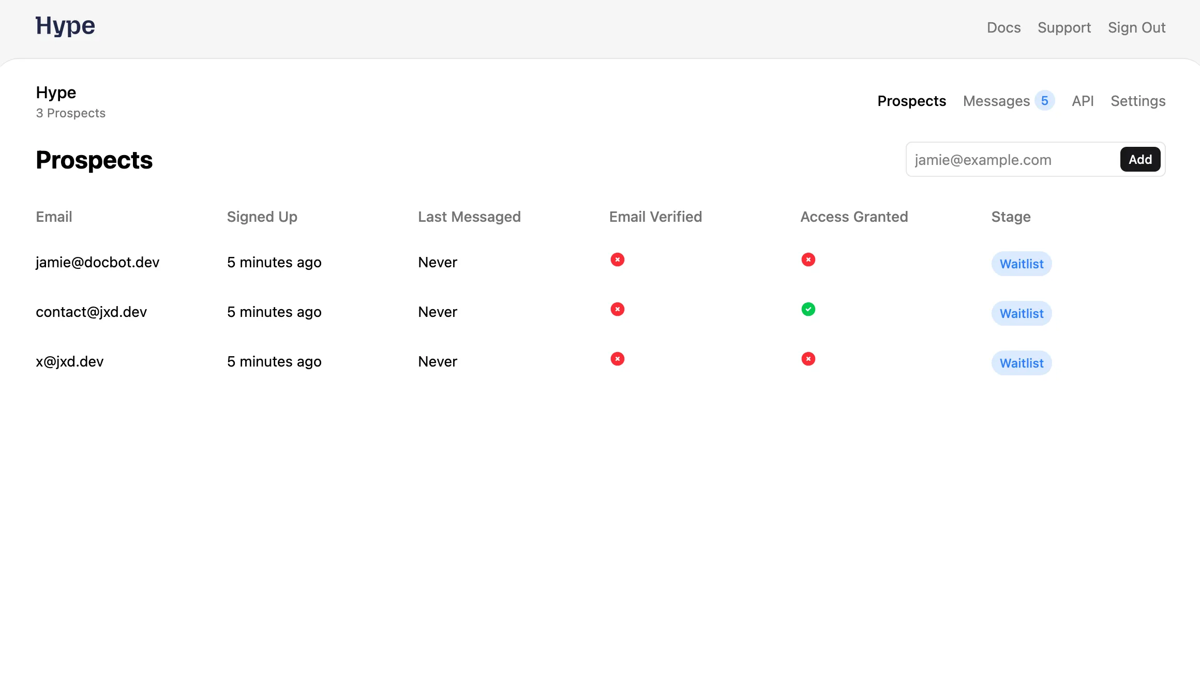Go to the Settings tab
Viewport: 1200px width, 700px height.
coord(1137,101)
